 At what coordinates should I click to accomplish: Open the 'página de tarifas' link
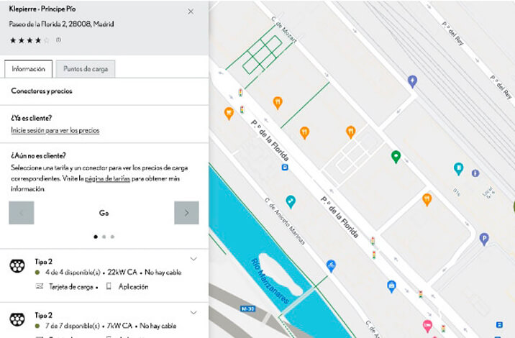[x=108, y=178]
